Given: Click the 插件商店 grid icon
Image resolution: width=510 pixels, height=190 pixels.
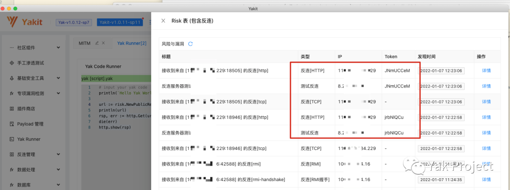Looking at the screenshot, I should [12, 109].
